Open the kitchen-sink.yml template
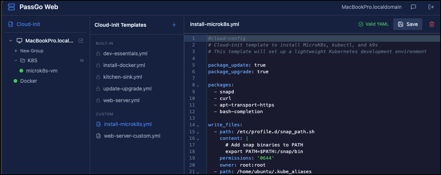The height and width of the screenshot is (175, 441). click(x=122, y=77)
